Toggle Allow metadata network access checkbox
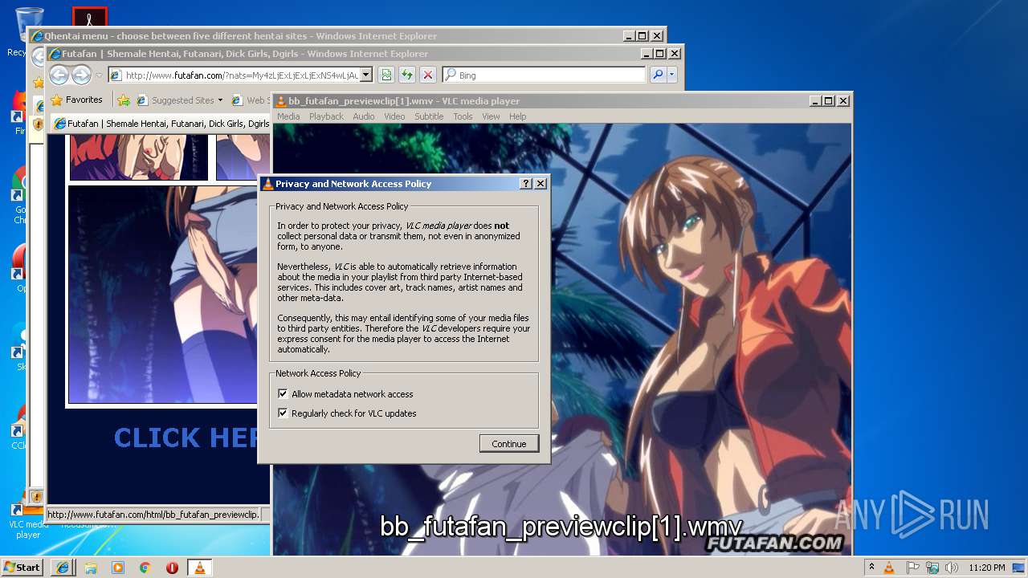Viewport: 1028px width, 578px height. click(x=283, y=394)
